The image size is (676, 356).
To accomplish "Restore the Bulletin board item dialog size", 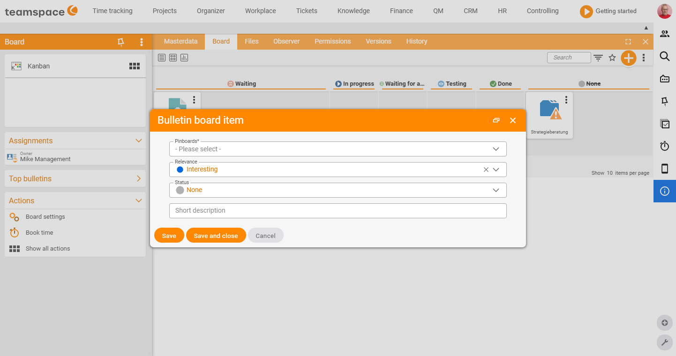I will [496, 120].
